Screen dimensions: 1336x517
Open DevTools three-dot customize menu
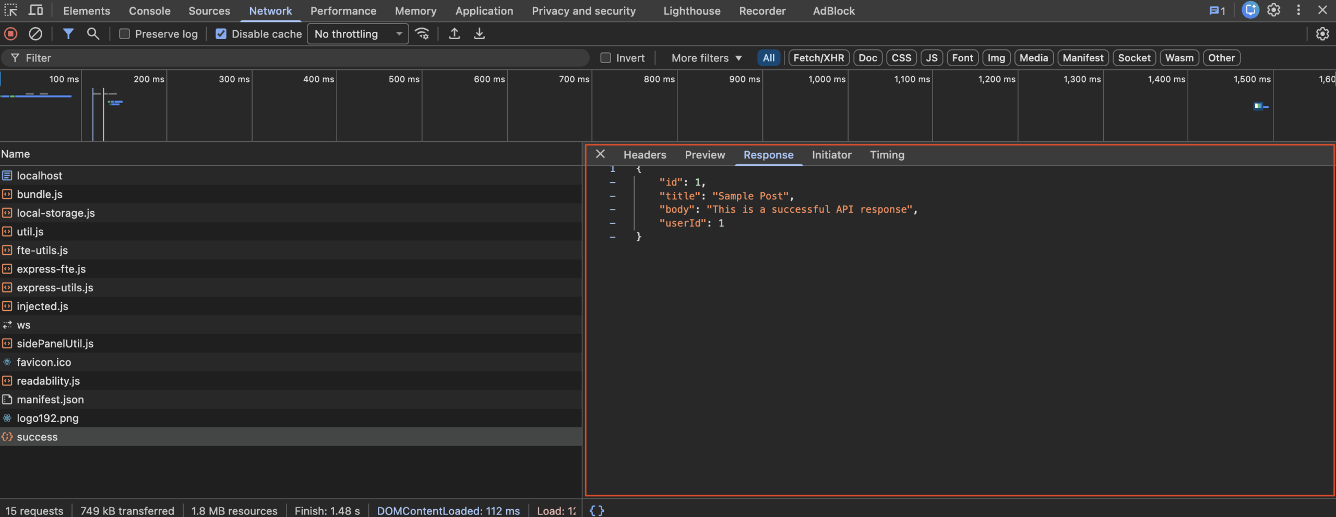click(x=1298, y=10)
